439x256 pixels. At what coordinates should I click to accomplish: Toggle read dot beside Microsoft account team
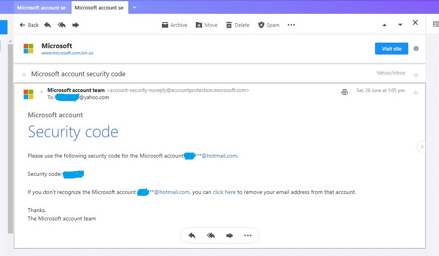42,92
